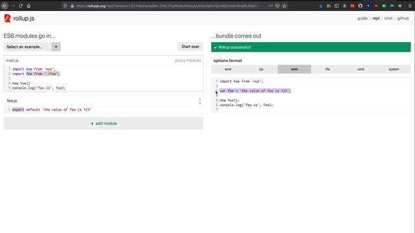
Task: Click the "ES6 modules go in..." heading
Action: pos(29,36)
